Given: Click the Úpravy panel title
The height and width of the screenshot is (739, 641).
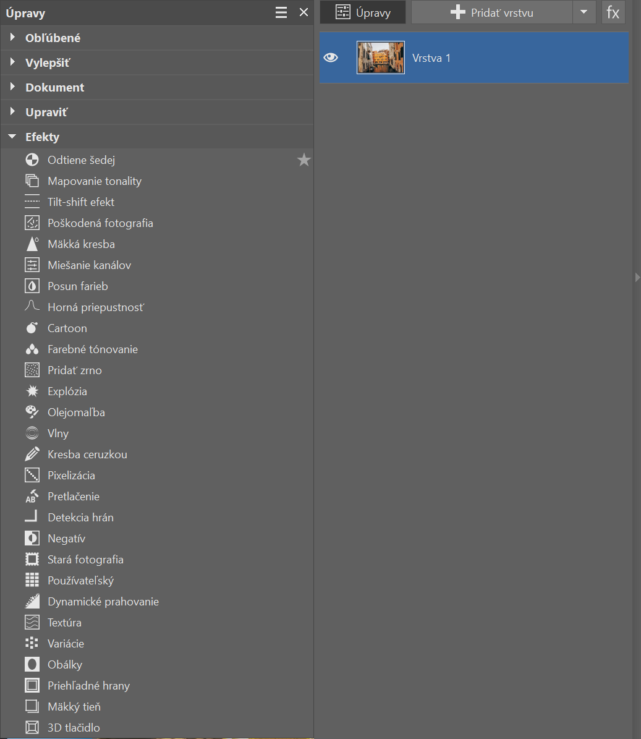Looking at the screenshot, I should click(25, 13).
